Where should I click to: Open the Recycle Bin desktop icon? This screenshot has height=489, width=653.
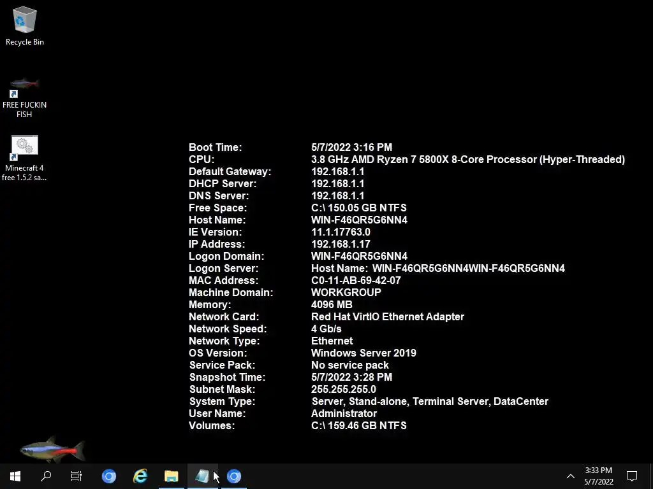(25, 25)
